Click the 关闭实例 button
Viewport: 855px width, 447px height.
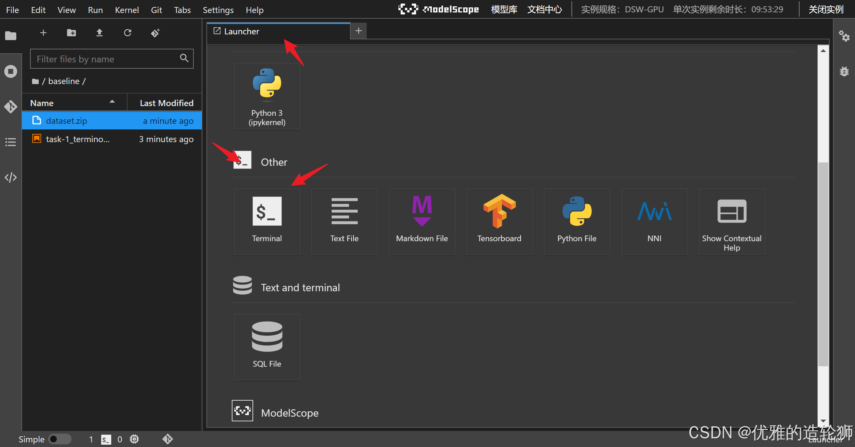pos(826,9)
